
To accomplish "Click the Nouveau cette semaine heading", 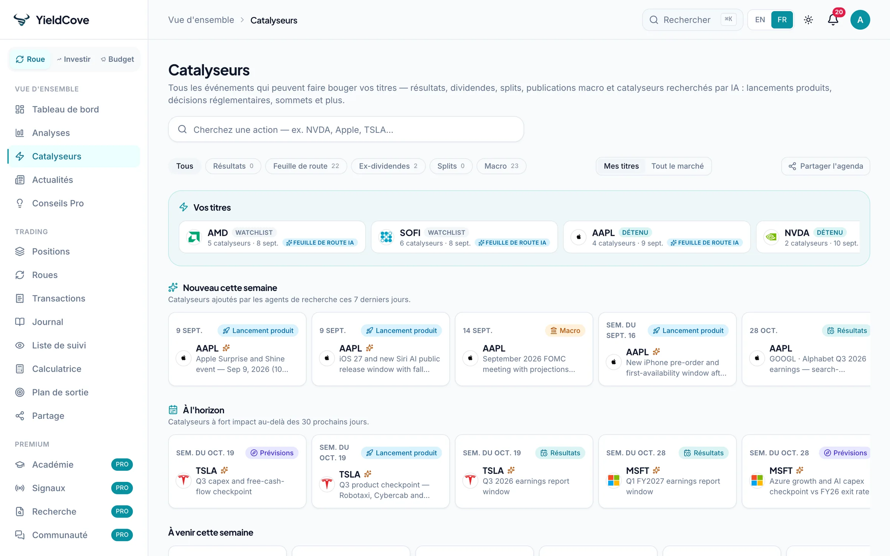I will point(230,288).
